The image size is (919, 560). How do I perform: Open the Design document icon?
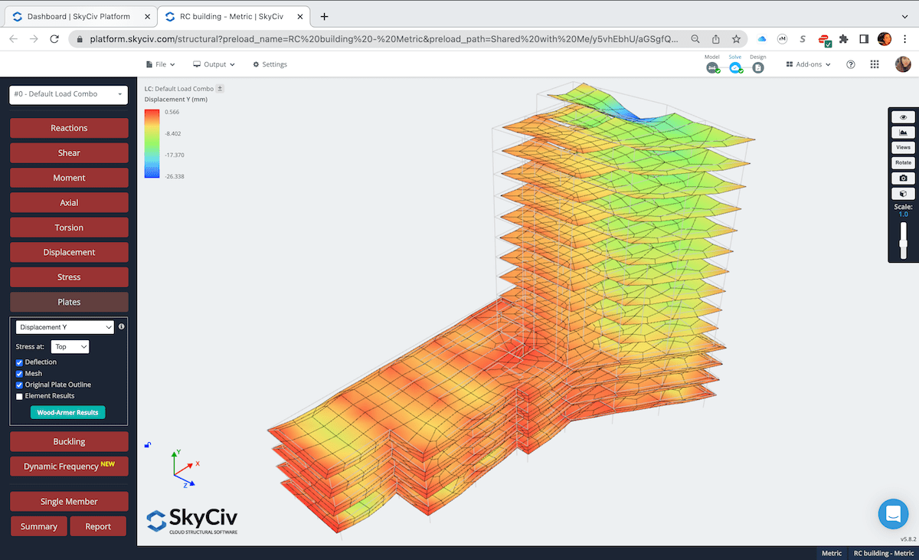click(757, 67)
